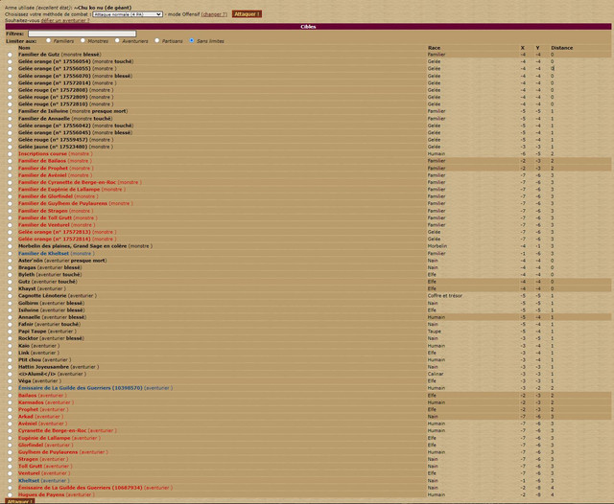Click the name 'Familier de Toll Grutt'

click(45, 218)
